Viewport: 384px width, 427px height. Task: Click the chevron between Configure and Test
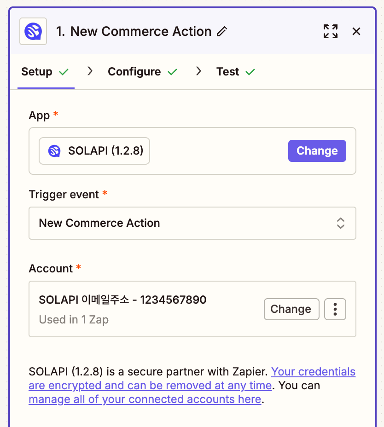199,71
